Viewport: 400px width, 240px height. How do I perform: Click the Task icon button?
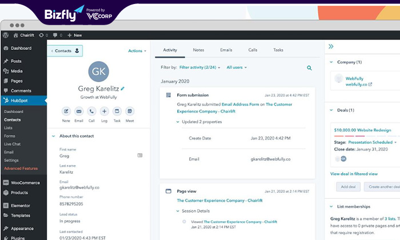(x=117, y=111)
